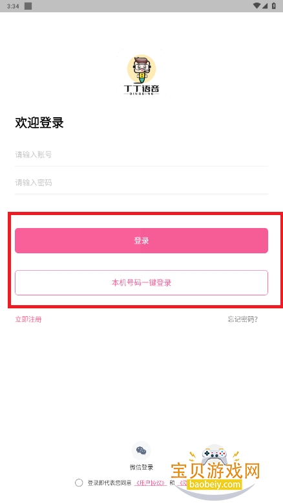Click the baobeiy.com yellow label
The height and width of the screenshot is (504, 283).
[215, 484]
